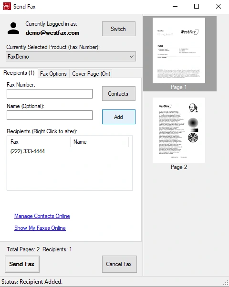Open the Contacts button

click(x=119, y=94)
